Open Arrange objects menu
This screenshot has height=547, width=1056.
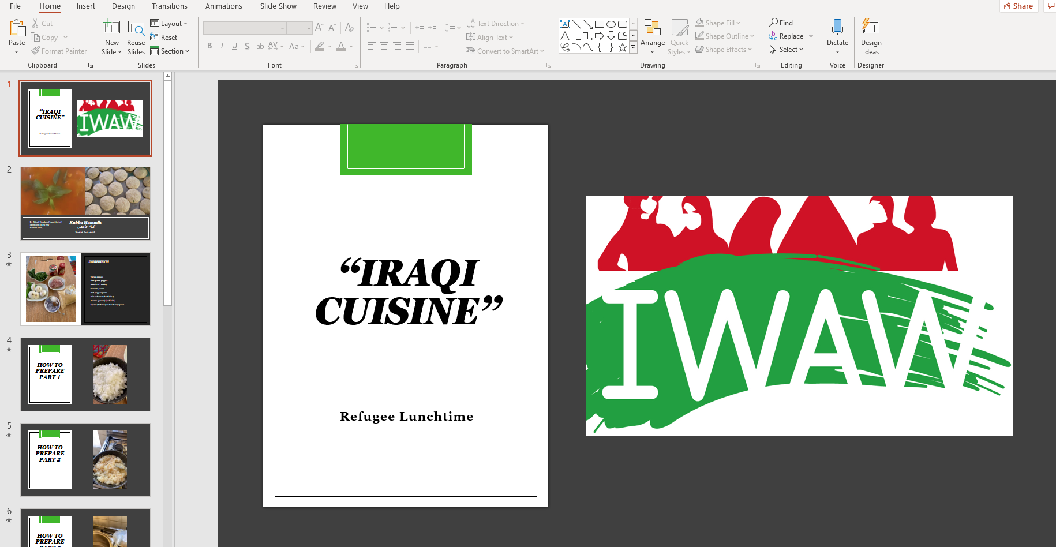point(653,36)
